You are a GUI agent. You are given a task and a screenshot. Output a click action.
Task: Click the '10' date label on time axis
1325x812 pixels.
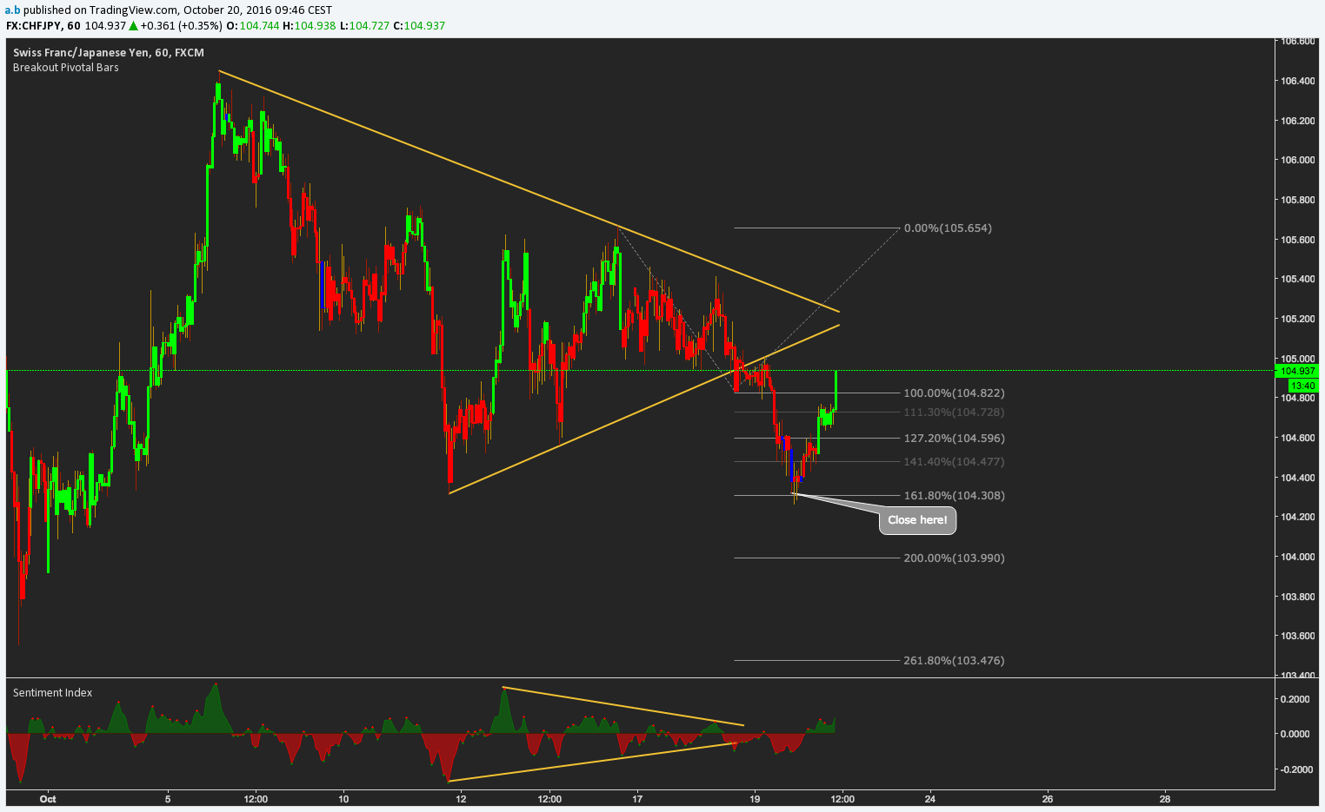(x=343, y=799)
